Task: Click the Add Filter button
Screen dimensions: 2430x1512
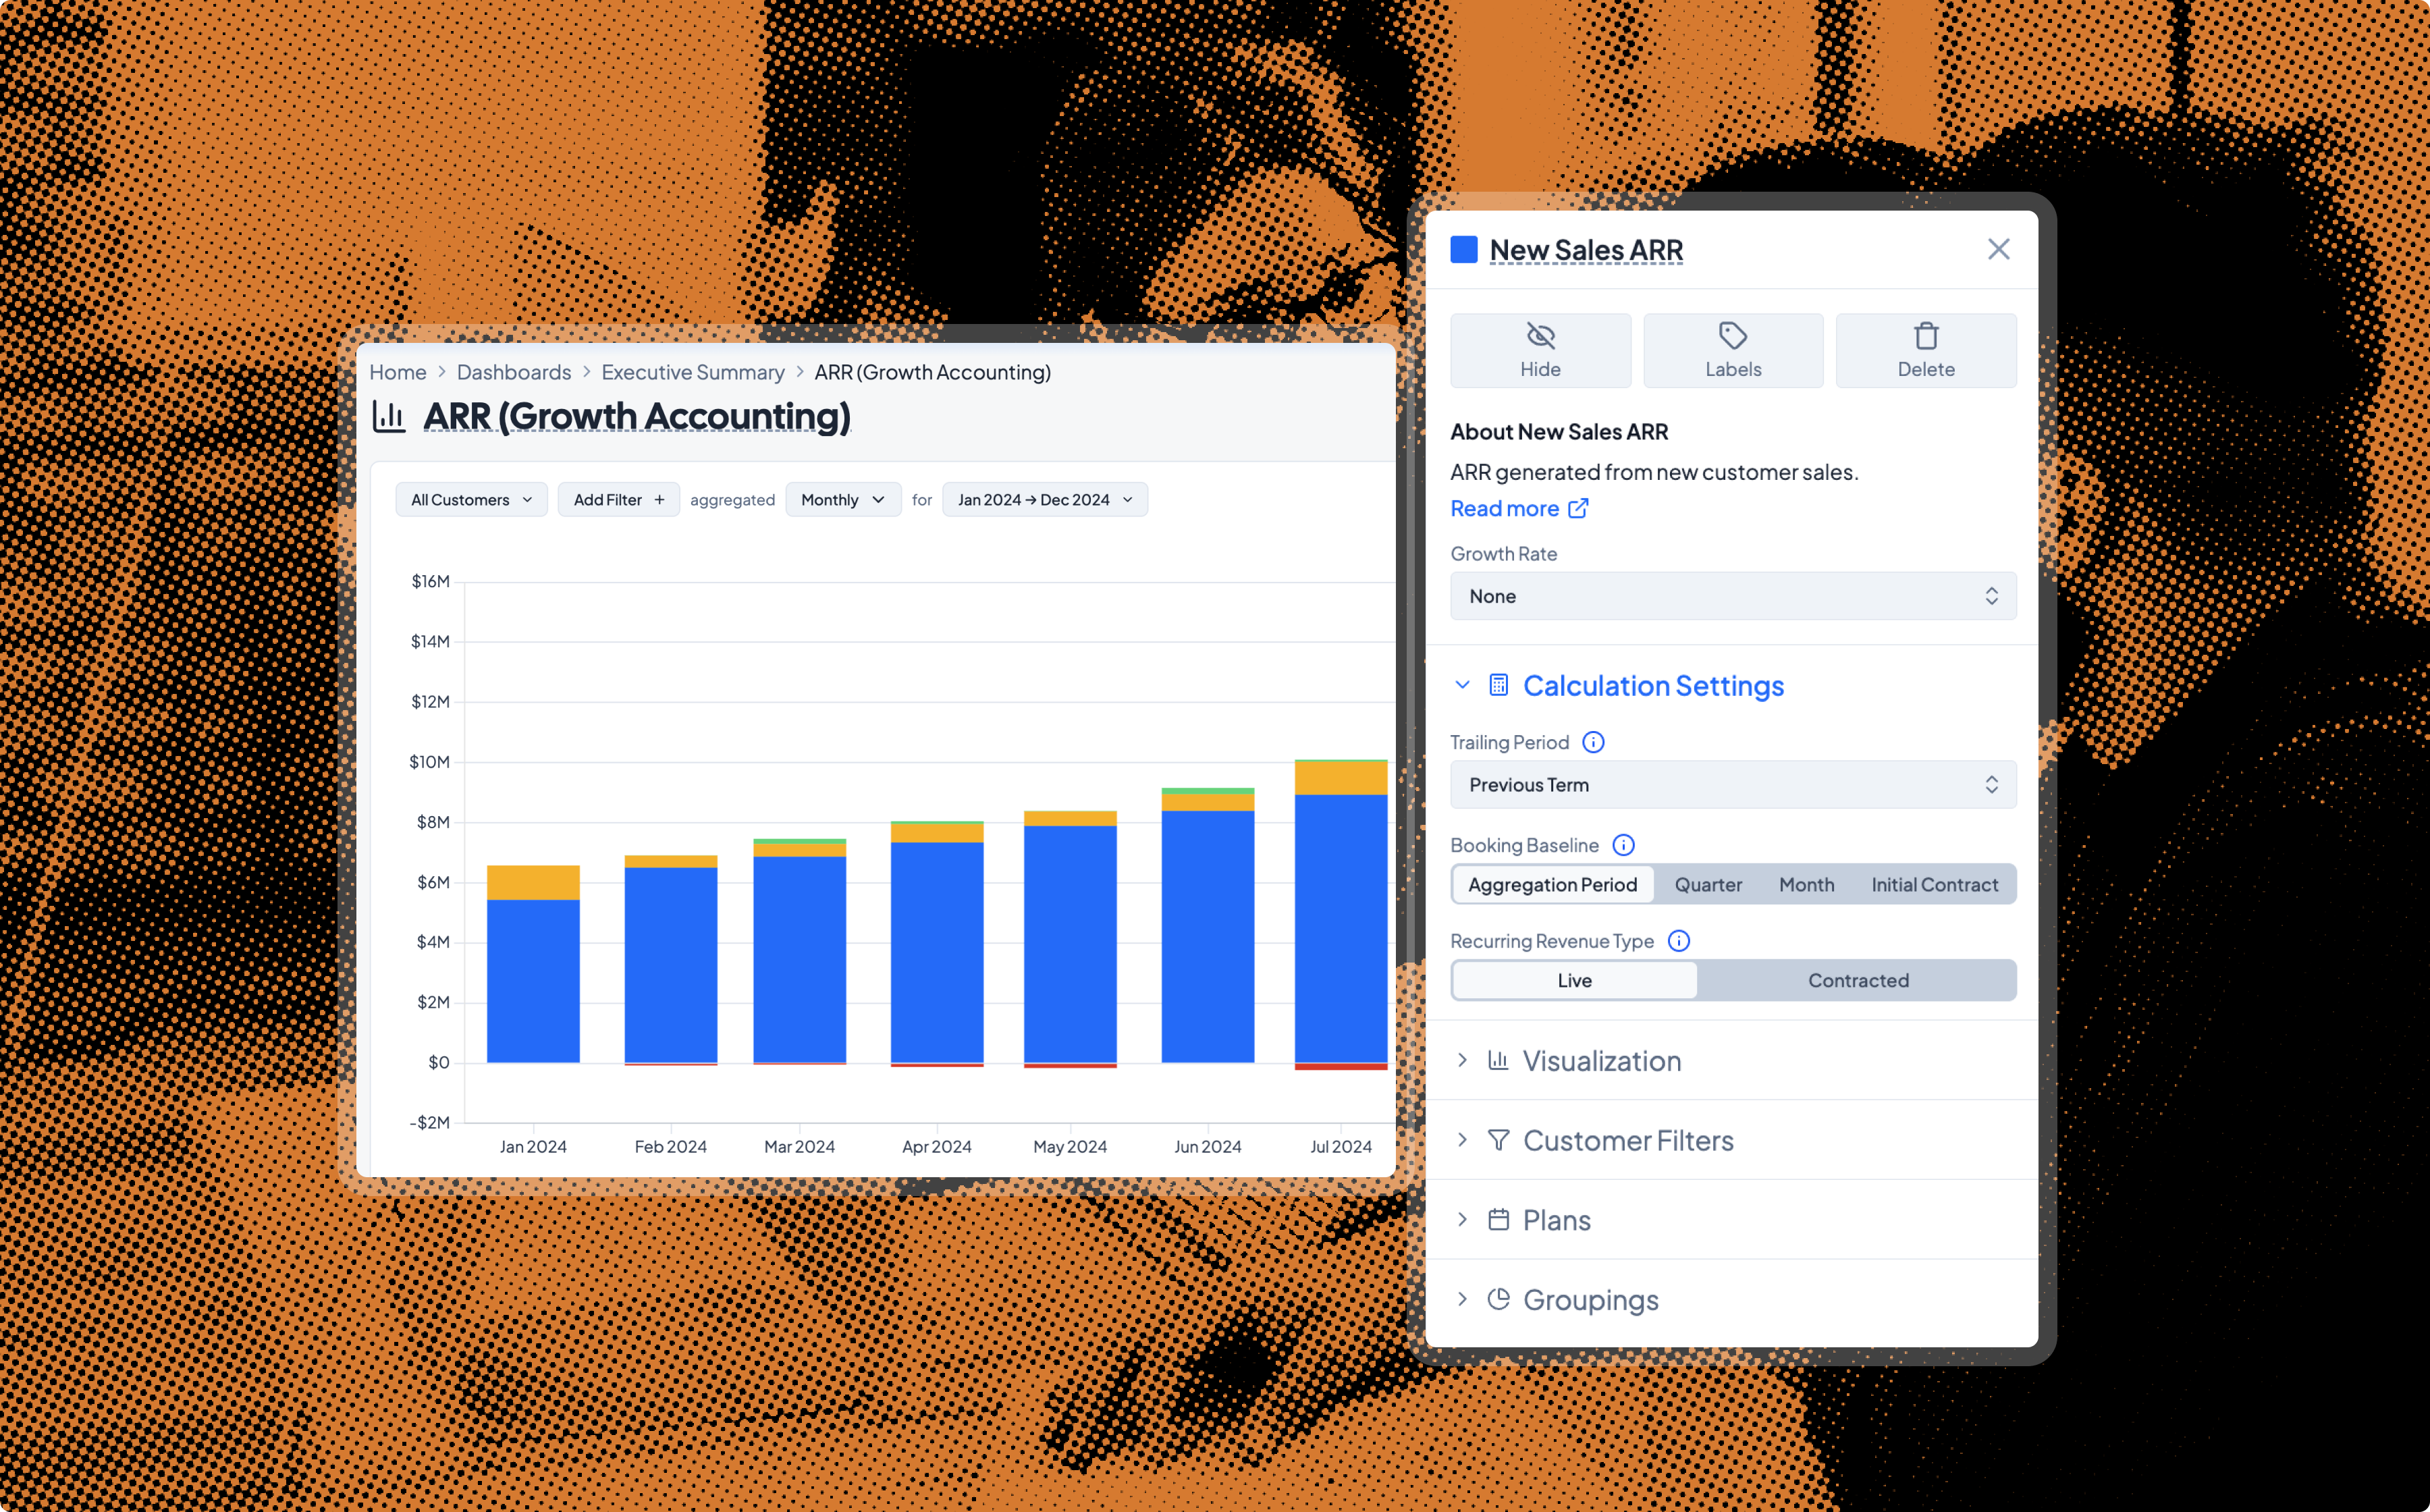Action: pyautogui.click(x=618, y=499)
